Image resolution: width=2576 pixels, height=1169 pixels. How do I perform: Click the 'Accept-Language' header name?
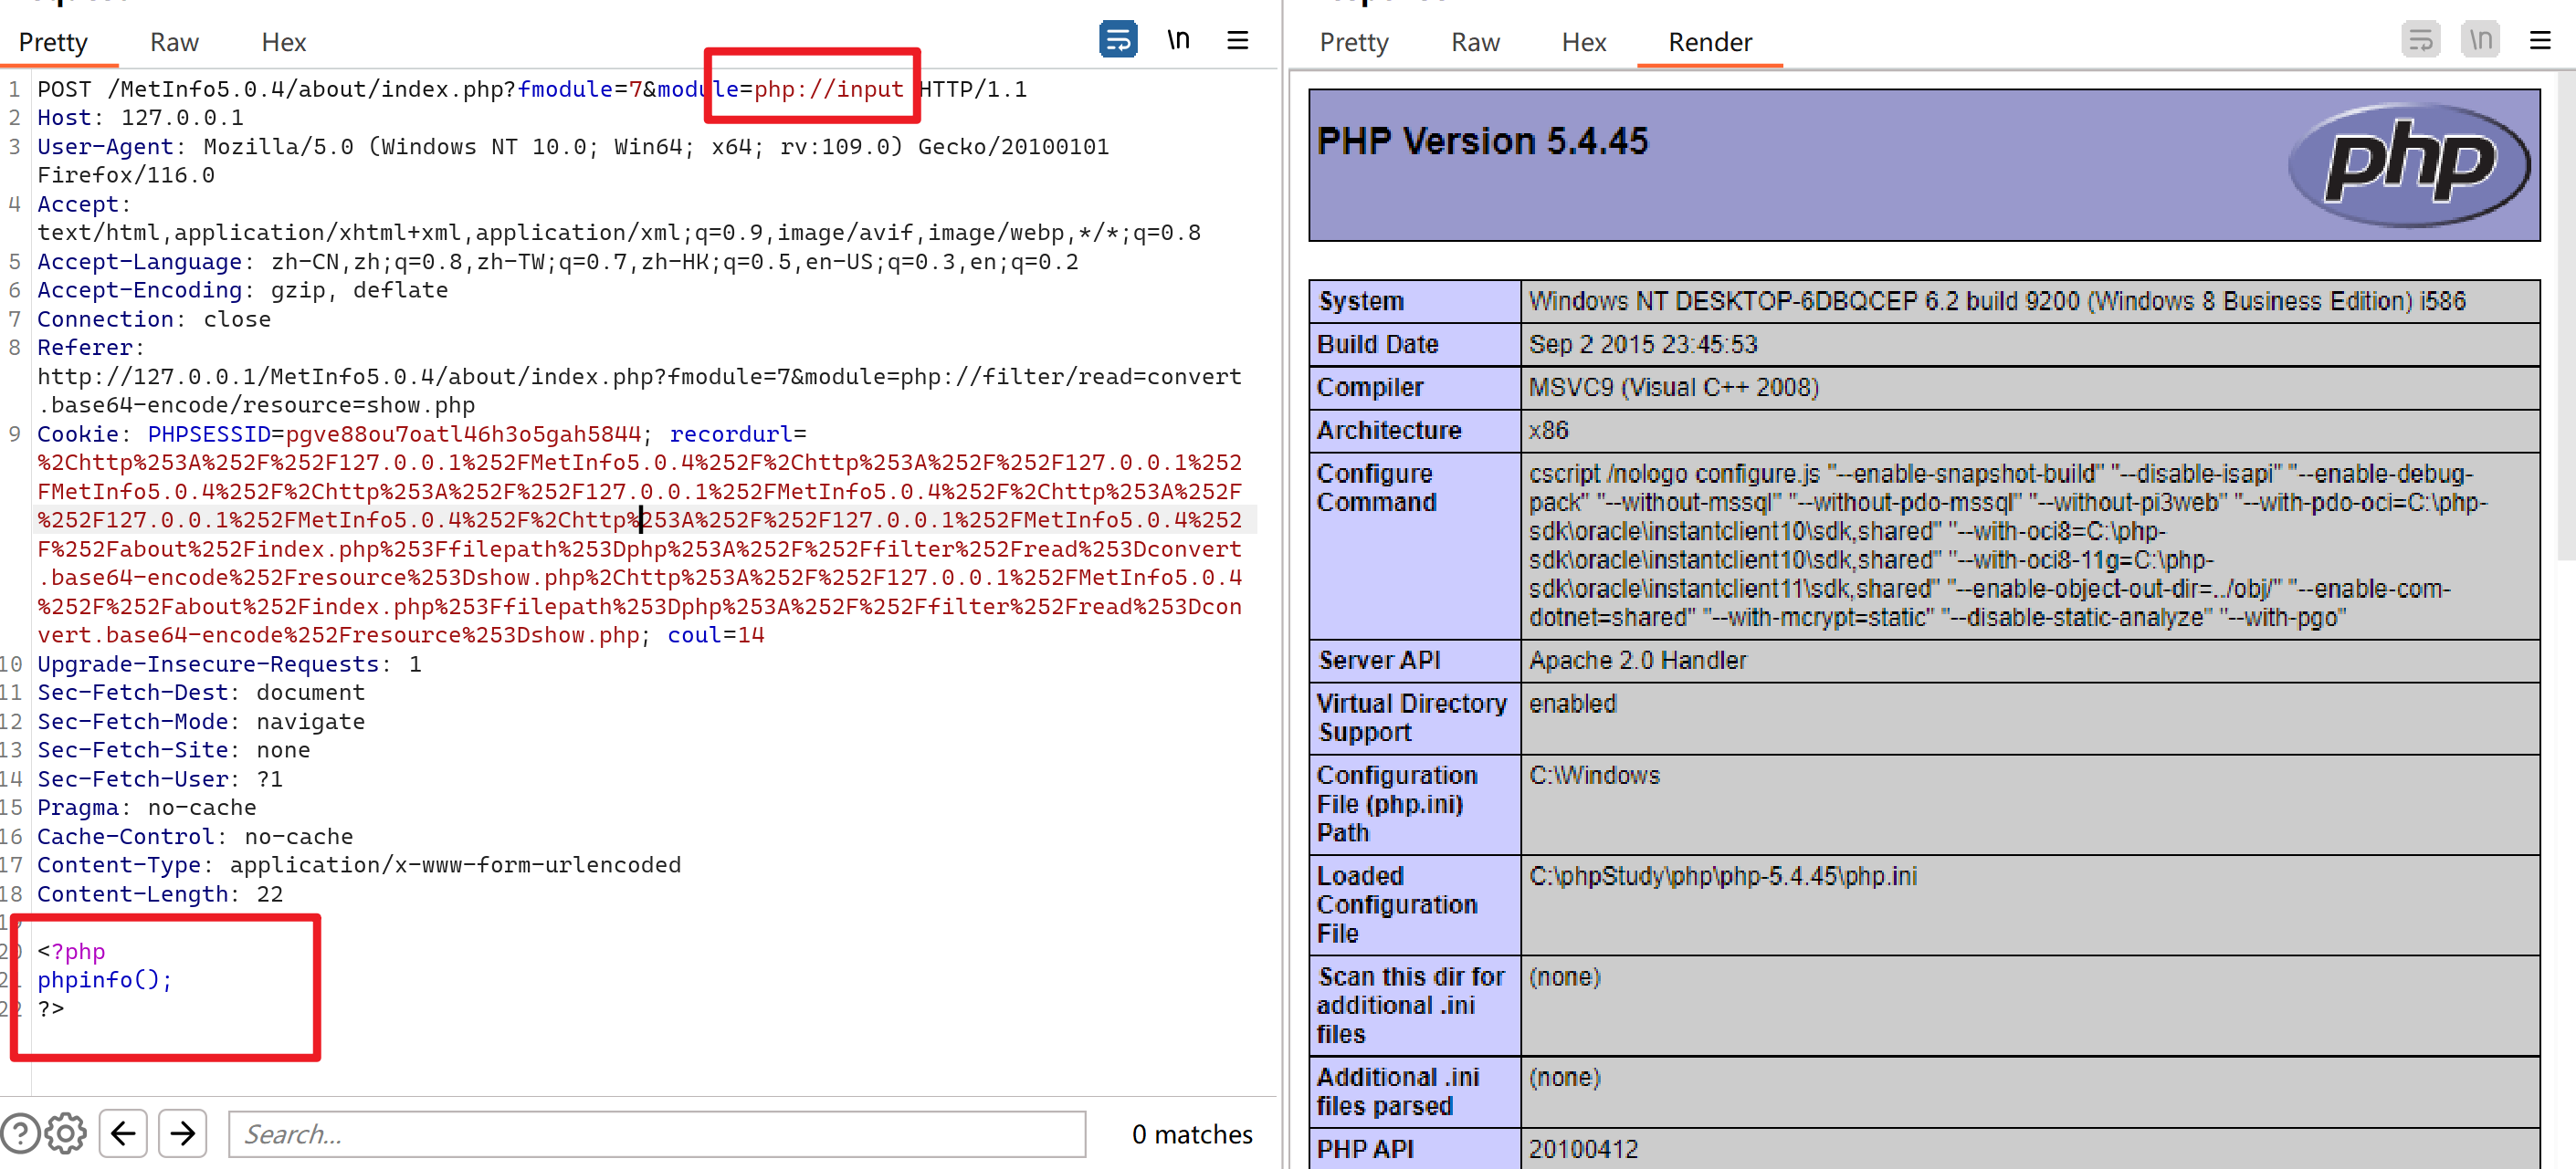pos(139,262)
